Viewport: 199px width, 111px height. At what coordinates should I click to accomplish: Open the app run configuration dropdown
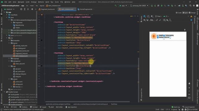[x=123, y=6]
